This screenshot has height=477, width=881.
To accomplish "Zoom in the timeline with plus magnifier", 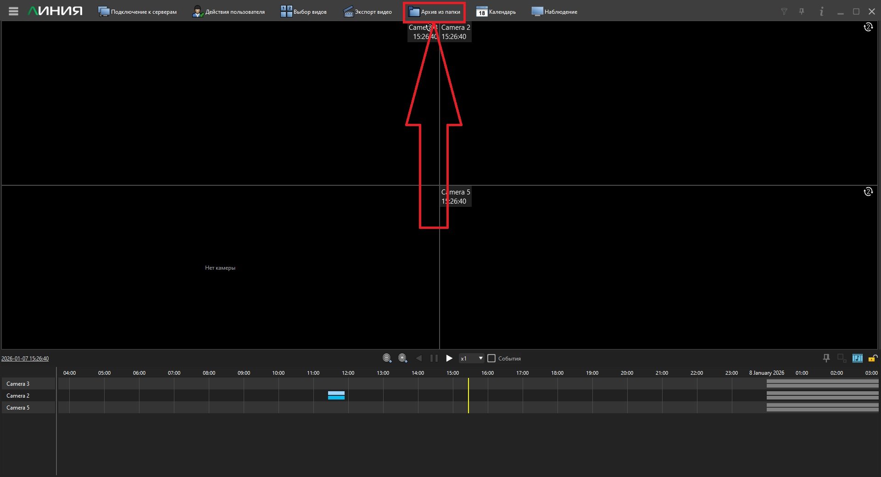I will coord(402,358).
